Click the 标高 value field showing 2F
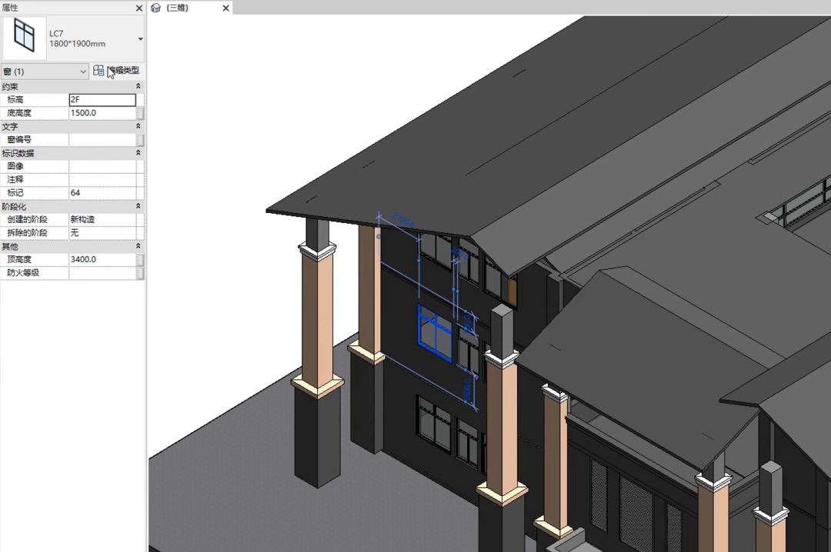 [x=102, y=100]
